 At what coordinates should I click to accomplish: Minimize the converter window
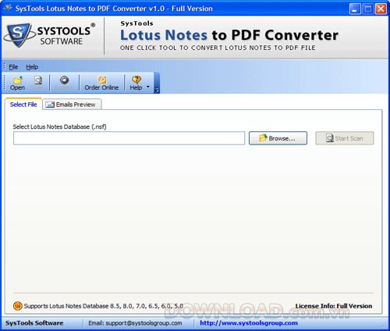click(355, 9)
